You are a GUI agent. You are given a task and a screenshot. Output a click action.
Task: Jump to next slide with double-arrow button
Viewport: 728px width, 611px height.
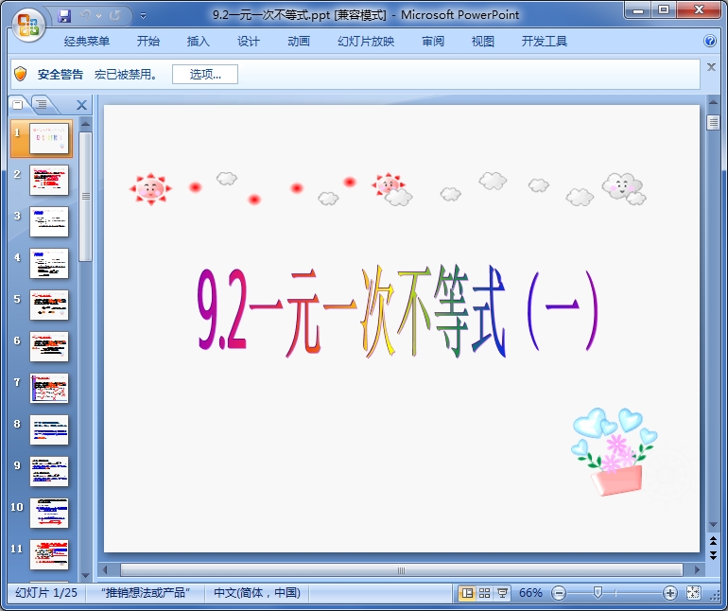click(x=713, y=555)
